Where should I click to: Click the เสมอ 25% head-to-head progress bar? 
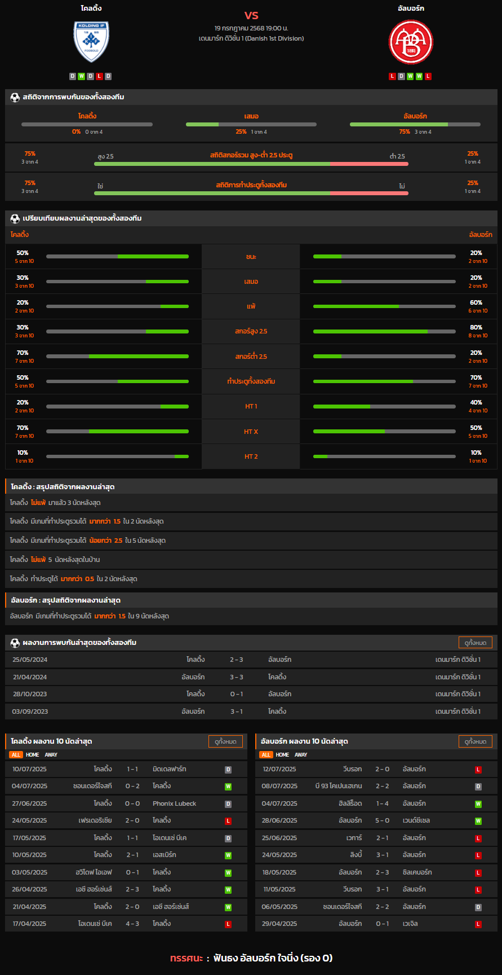click(x=251, y=124)
